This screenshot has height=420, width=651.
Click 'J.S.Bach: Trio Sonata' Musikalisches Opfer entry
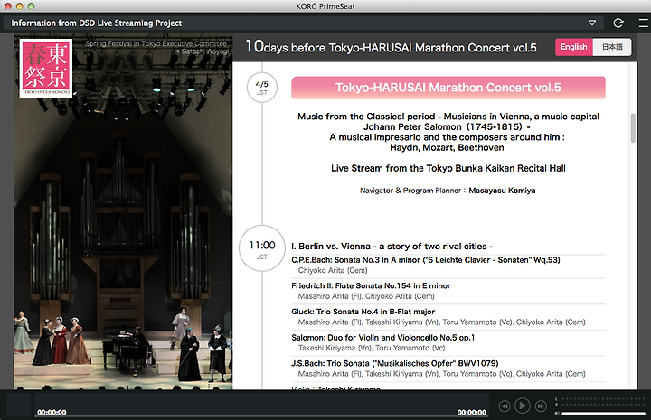click(395, 363)
